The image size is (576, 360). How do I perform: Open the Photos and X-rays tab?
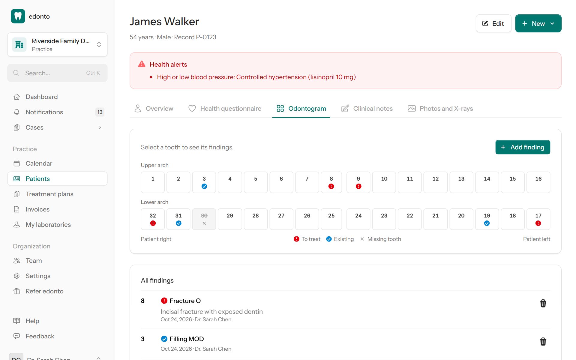440,109
